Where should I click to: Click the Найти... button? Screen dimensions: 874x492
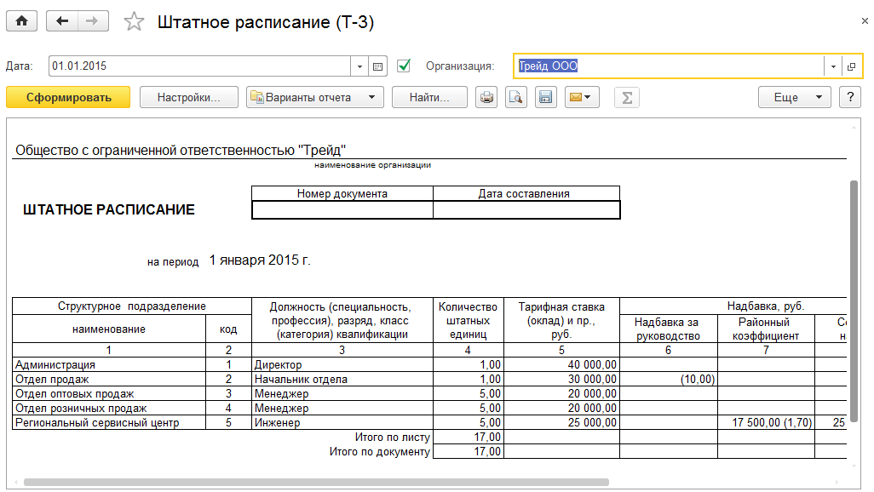pyautogui.click(x=429, y=98)
